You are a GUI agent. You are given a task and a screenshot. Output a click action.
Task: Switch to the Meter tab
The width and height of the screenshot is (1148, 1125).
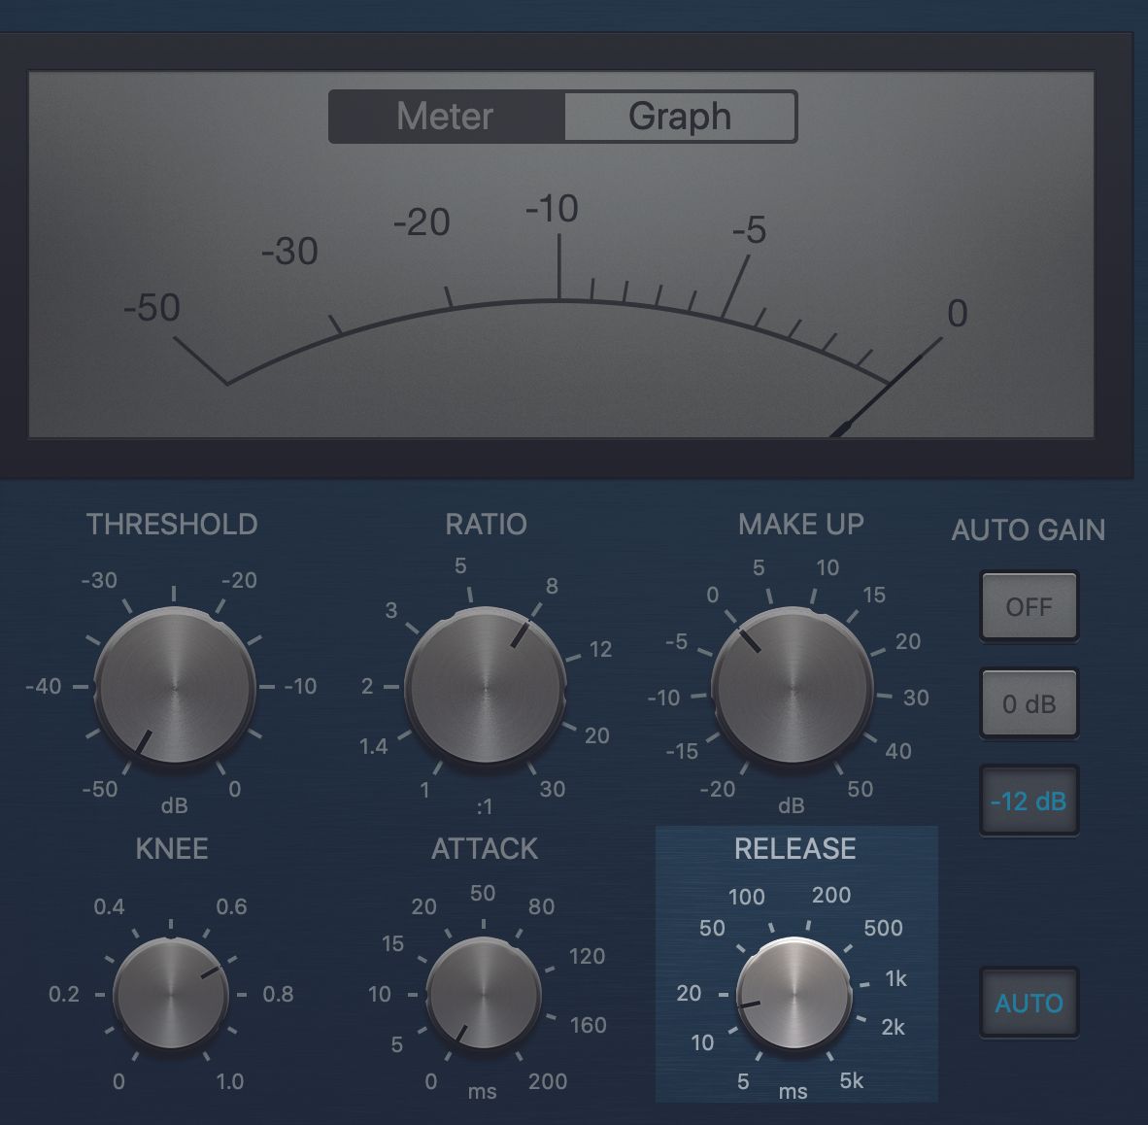pyautogui.click(x=445, y=116)
